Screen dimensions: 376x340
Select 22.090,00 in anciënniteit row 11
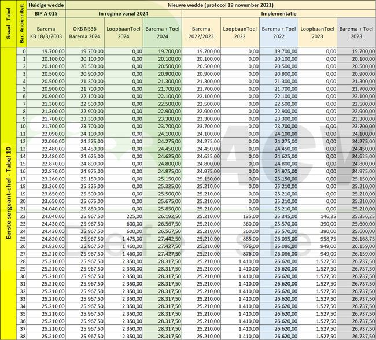46,134
